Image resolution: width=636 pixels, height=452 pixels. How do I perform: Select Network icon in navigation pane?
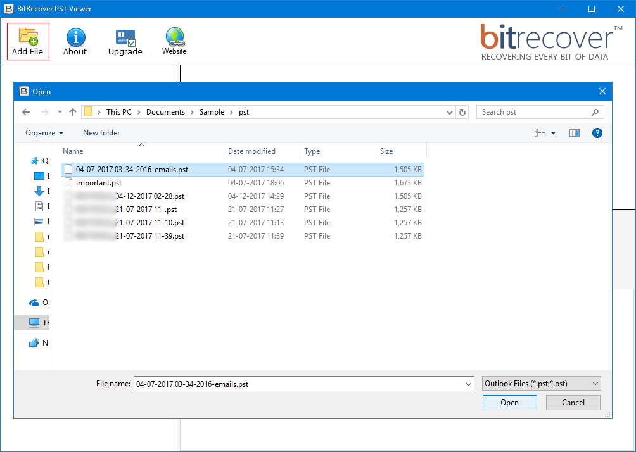tap(34, 343)
